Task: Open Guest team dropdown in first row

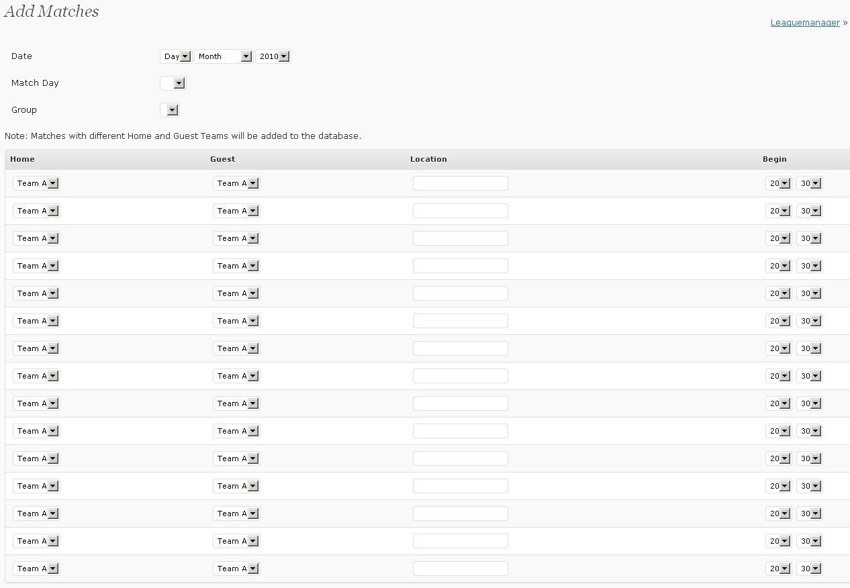Action: 237,183
